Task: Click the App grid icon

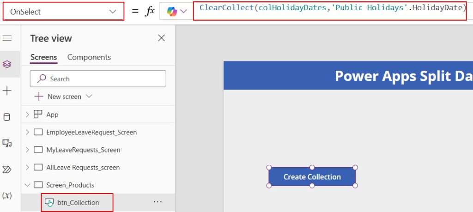Action: pos(38,114)
